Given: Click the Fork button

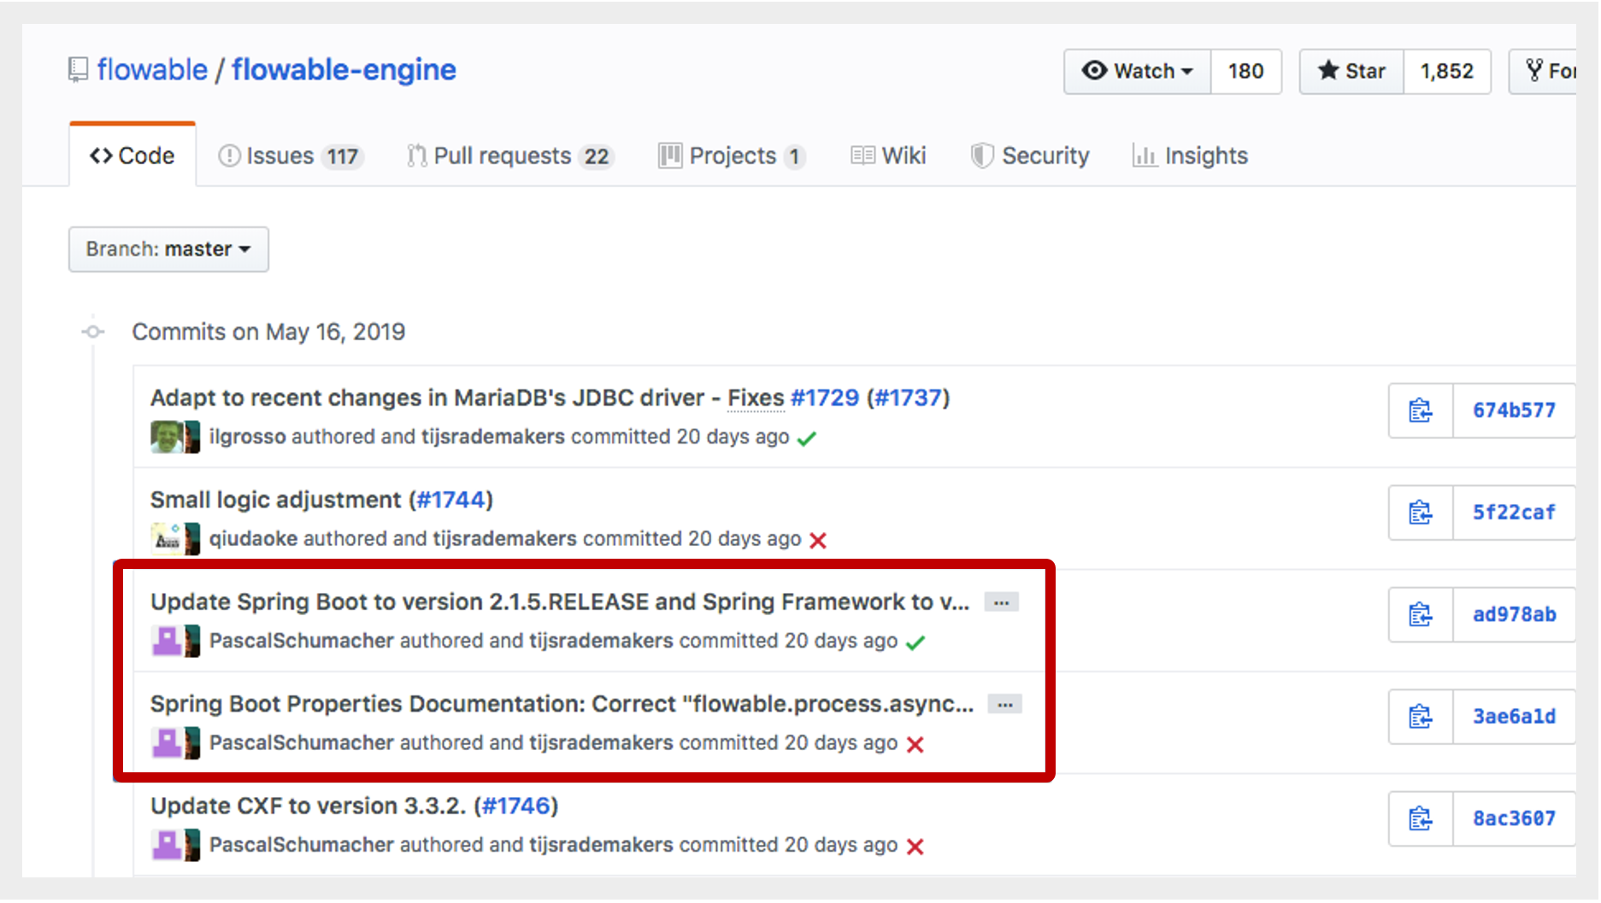Looking at the screenshot, I should (x=1544, y=71).
